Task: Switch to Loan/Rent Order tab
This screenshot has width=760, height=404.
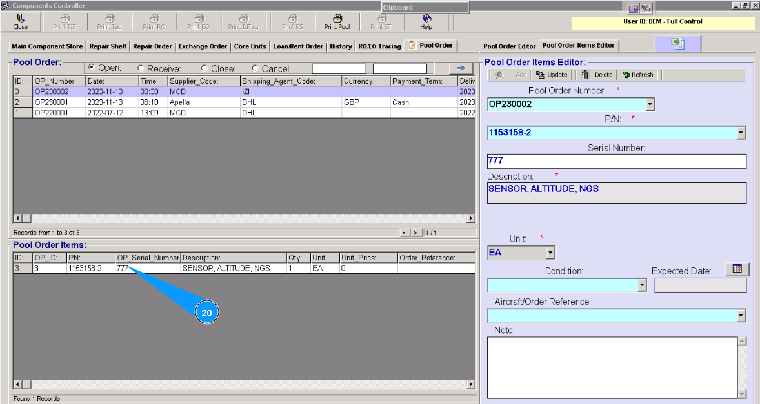Action: coord(297,46)
